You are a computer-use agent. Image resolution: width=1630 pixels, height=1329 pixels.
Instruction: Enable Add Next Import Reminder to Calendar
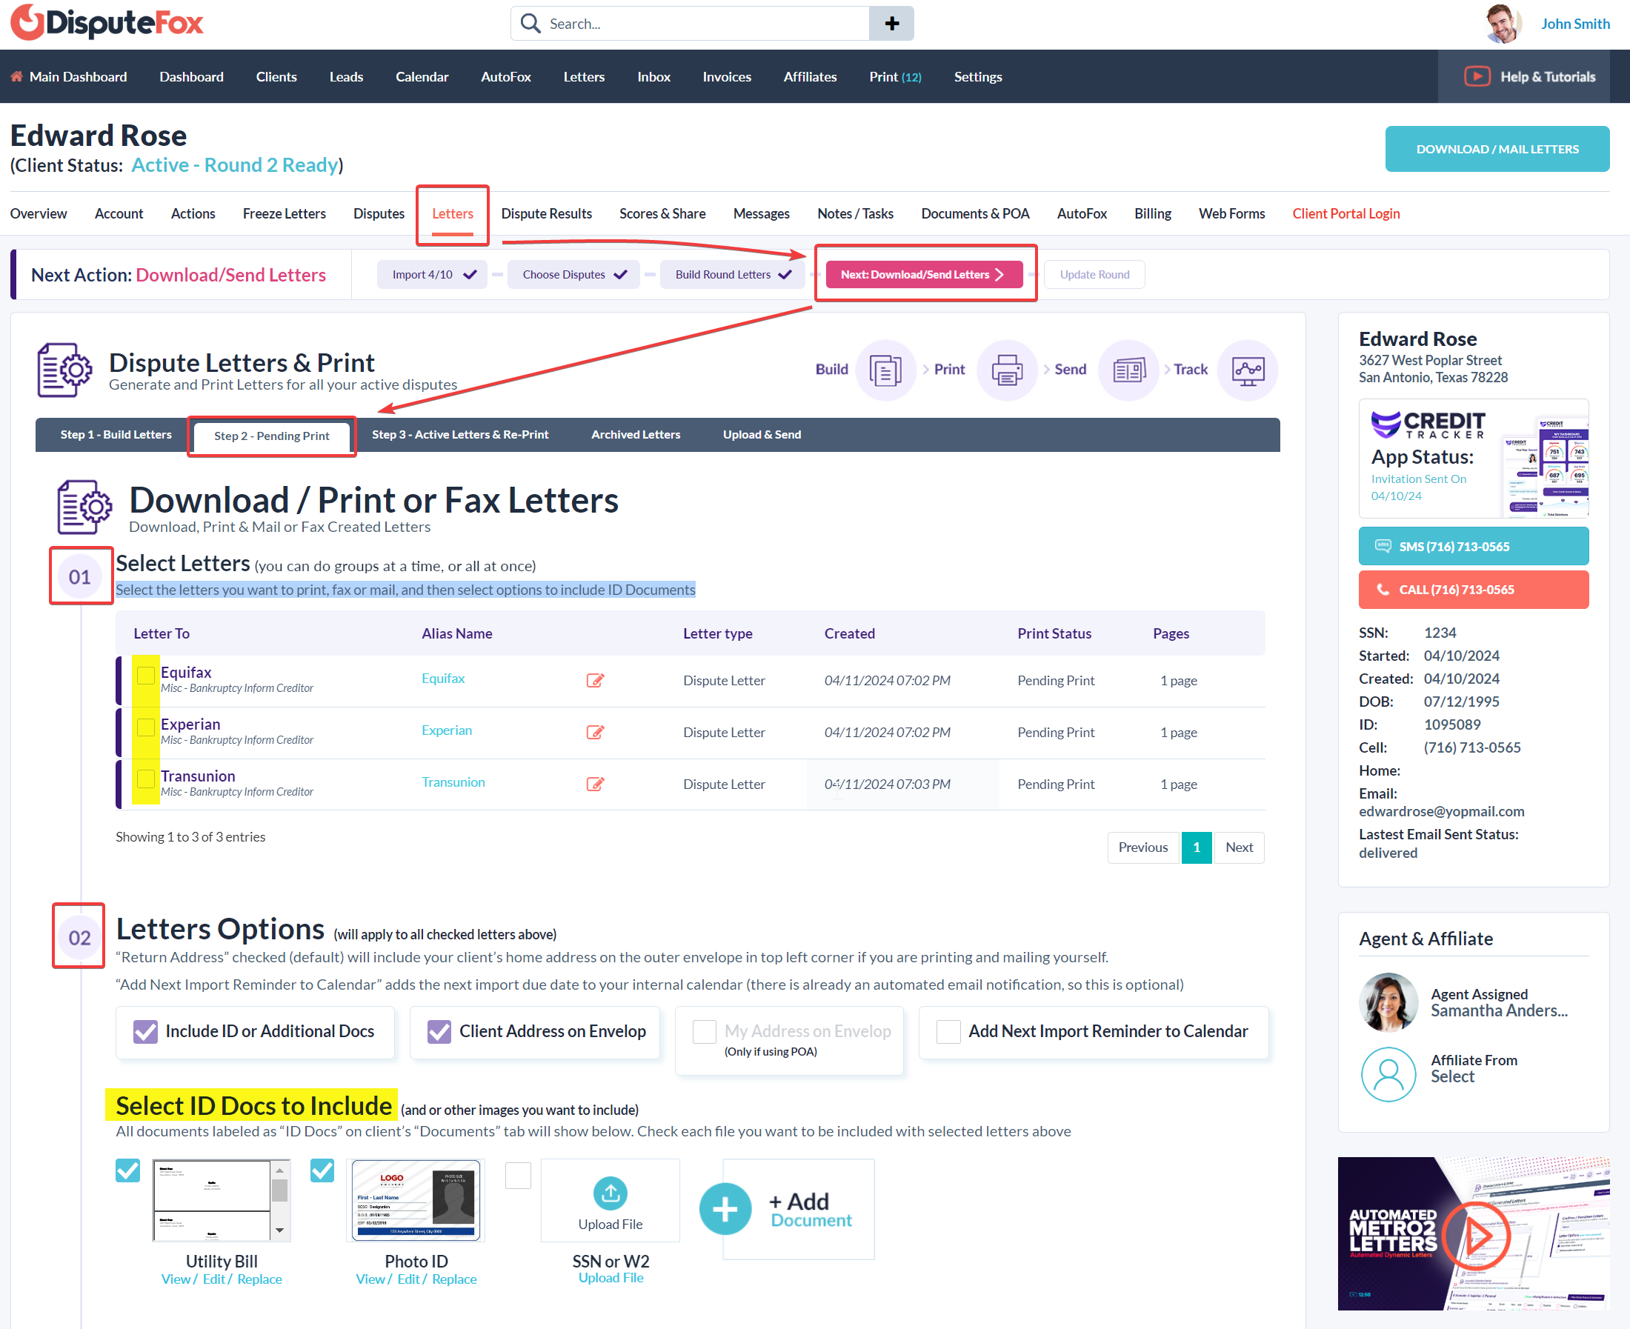click(948, 1031)
